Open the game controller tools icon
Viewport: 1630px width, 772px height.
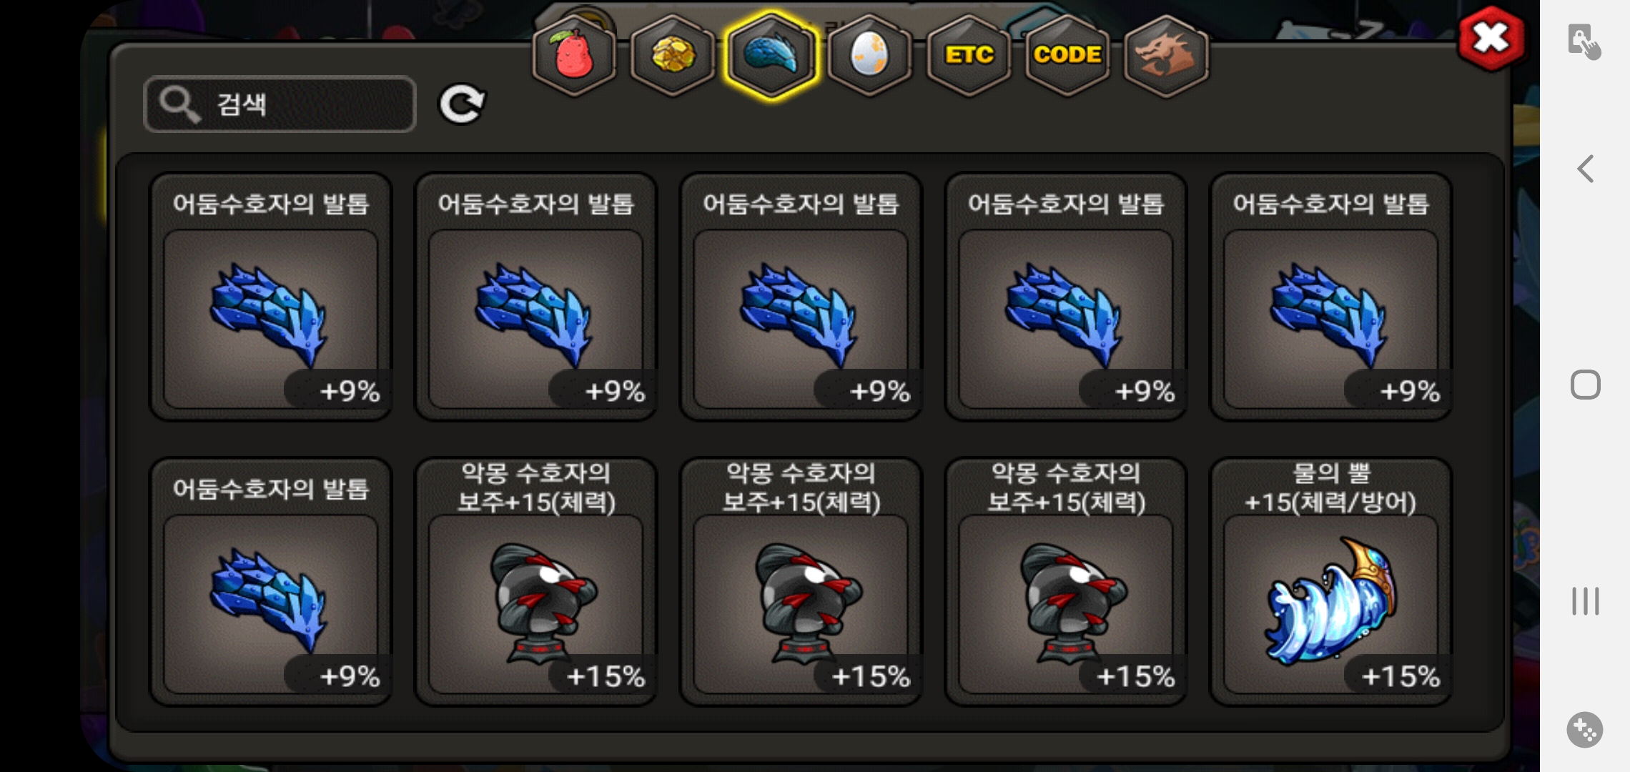click(1585, 730)
